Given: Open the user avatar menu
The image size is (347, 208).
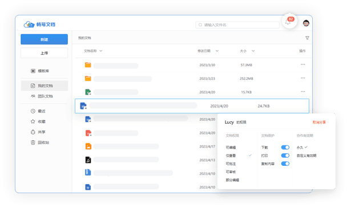Looking at the screenshot, I should click(306, 23).
